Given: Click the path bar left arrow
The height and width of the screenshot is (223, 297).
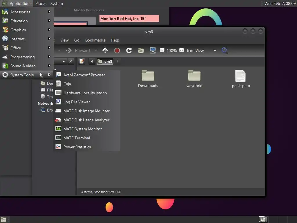Looking at the screenshot, I should (x=92, y=62).
